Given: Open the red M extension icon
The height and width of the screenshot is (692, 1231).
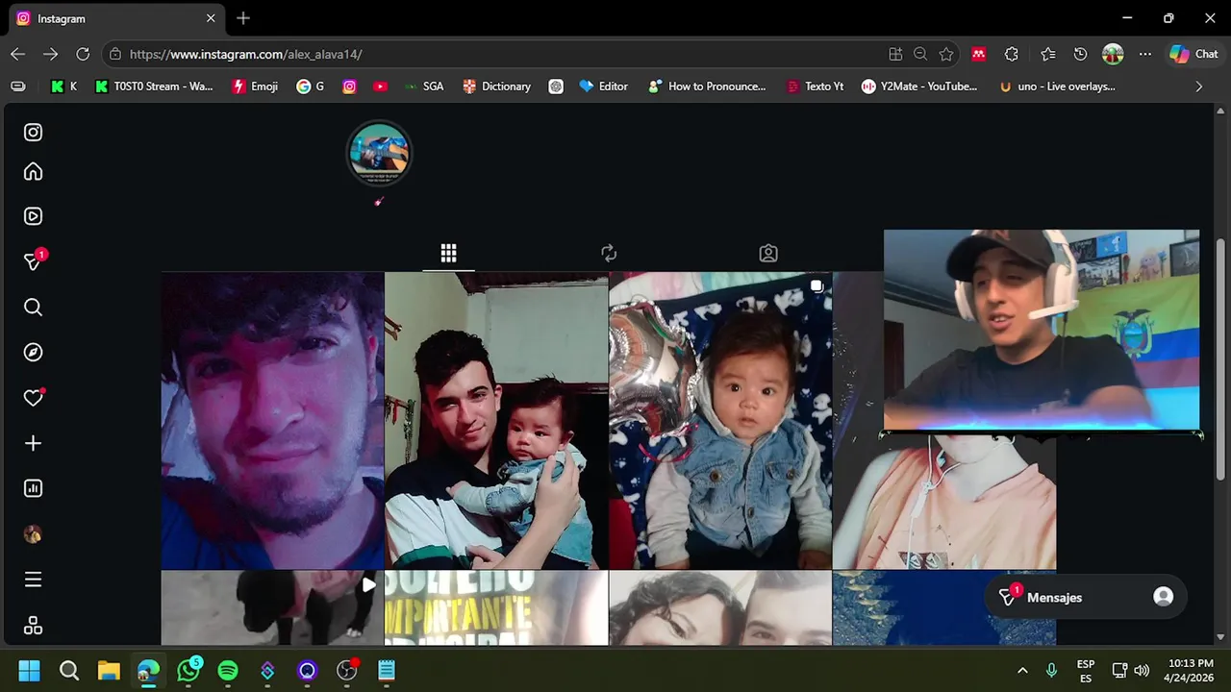Looking at the screenshot, I should pos(979,54).
